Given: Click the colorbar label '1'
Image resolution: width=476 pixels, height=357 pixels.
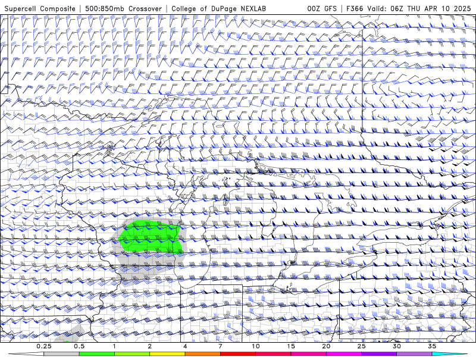Looking at the screenshot, I should click(114, 346).
